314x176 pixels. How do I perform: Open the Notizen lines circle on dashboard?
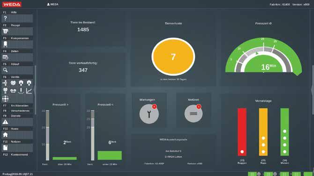[x=193, y=114]
